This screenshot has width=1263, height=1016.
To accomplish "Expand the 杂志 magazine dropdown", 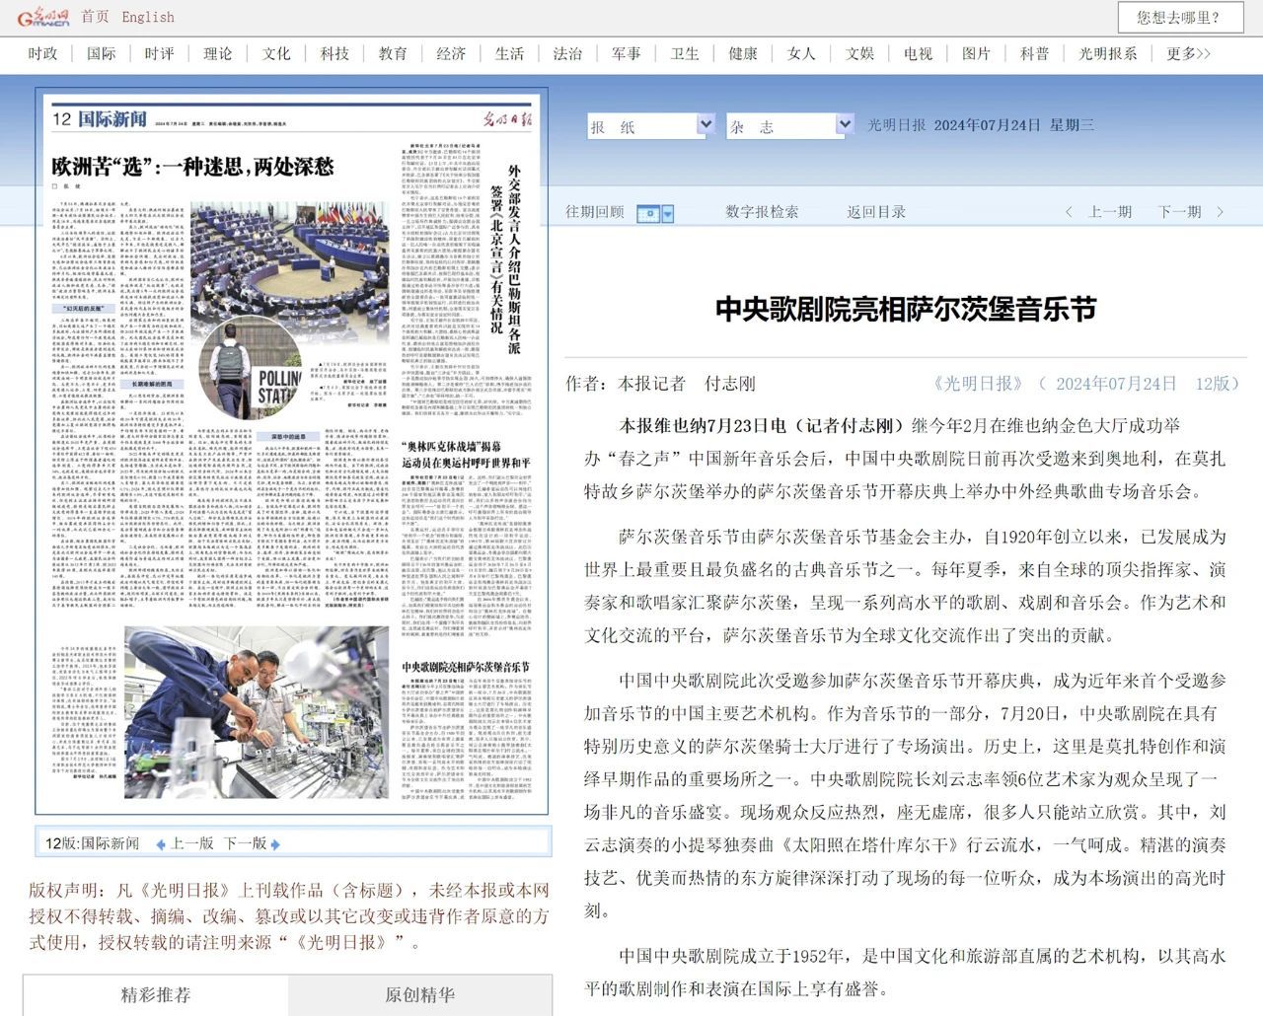I will [x=844, y=125].
